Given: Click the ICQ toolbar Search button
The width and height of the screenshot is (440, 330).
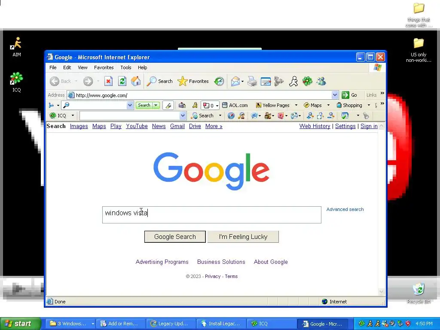Looking at the screenshot, I should tap(202, 116).
